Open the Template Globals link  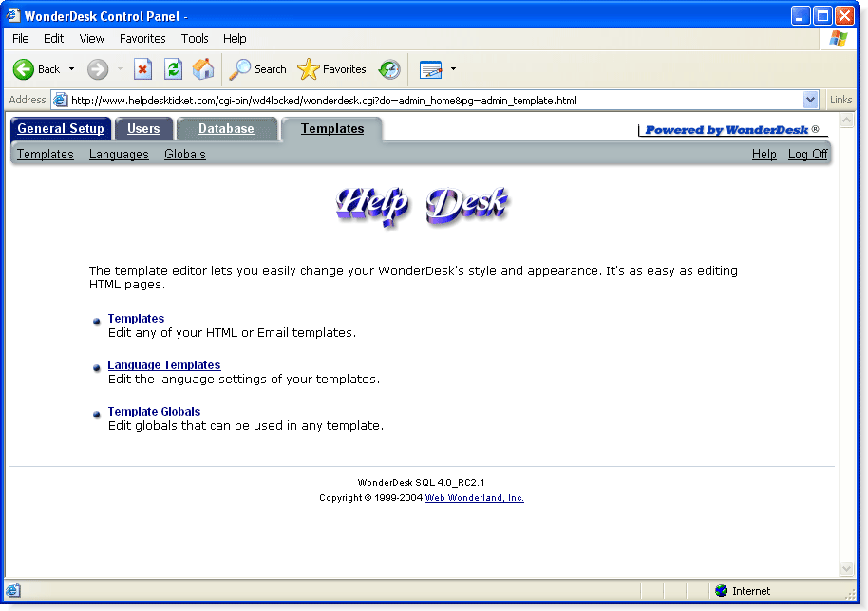154,412
